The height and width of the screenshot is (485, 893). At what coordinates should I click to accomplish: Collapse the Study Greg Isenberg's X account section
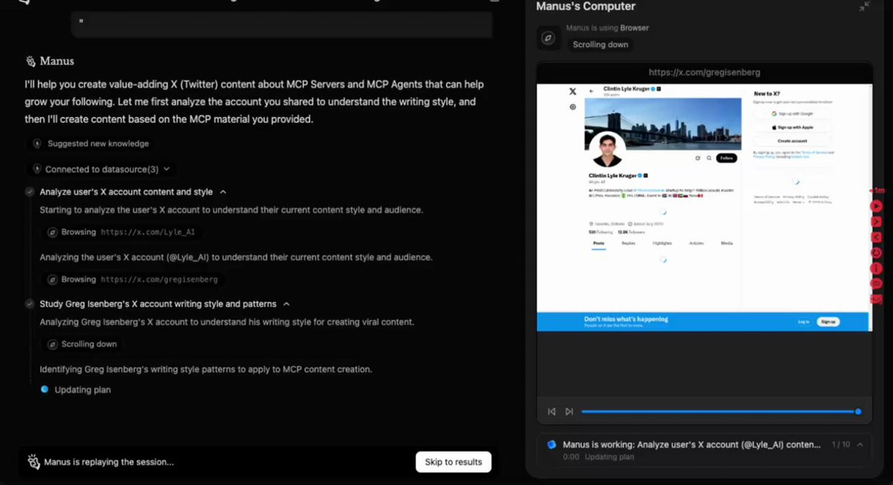tap(287, 304)
